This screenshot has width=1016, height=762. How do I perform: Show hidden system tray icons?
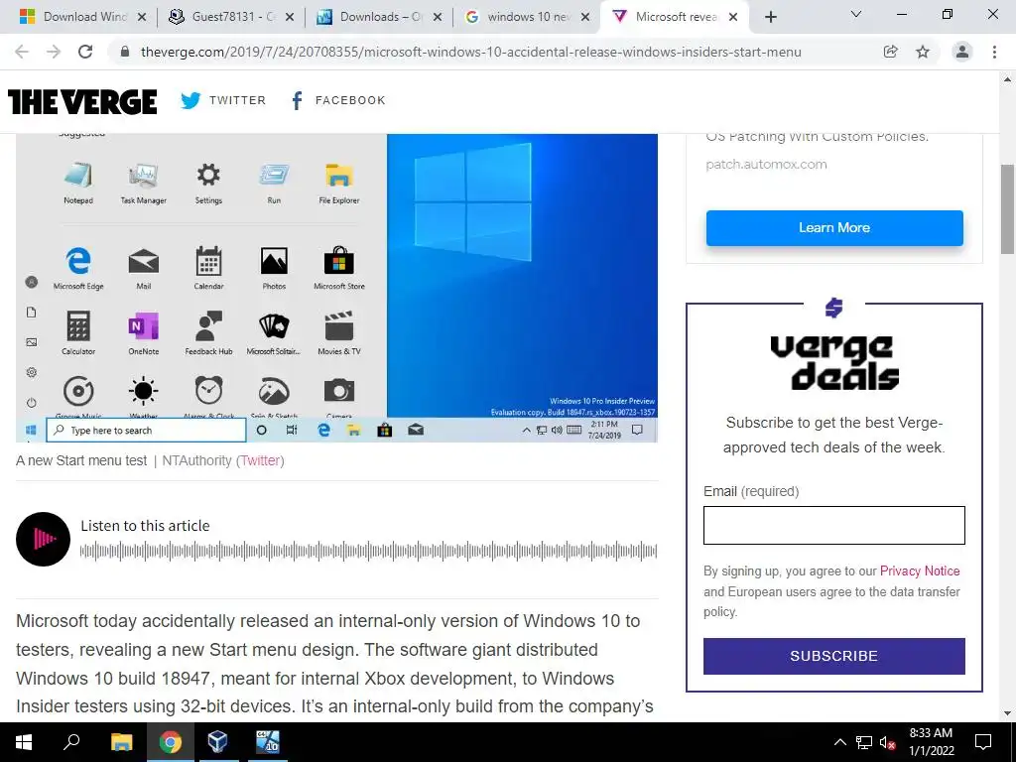(839, 742)
